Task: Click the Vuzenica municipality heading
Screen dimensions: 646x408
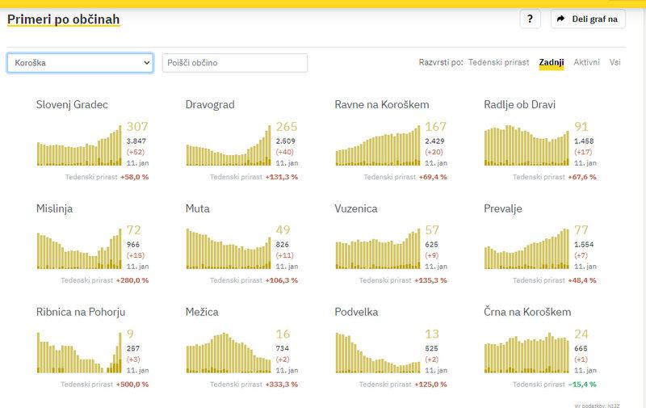Action: click(x=356, y=208)
